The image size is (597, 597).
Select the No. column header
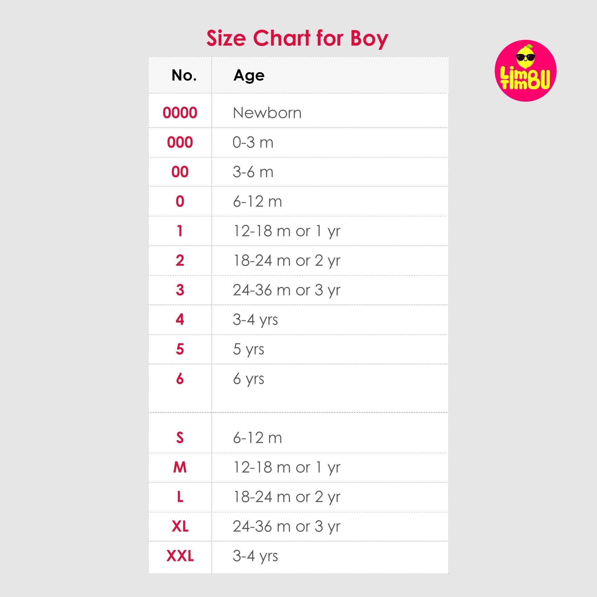pos(184,75)
